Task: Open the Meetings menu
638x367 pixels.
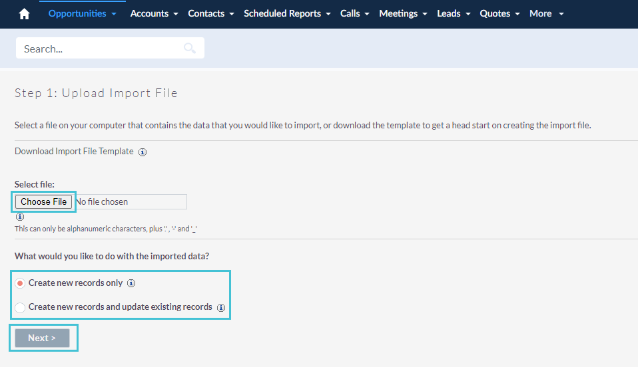Action: click(x=398, y=13)
